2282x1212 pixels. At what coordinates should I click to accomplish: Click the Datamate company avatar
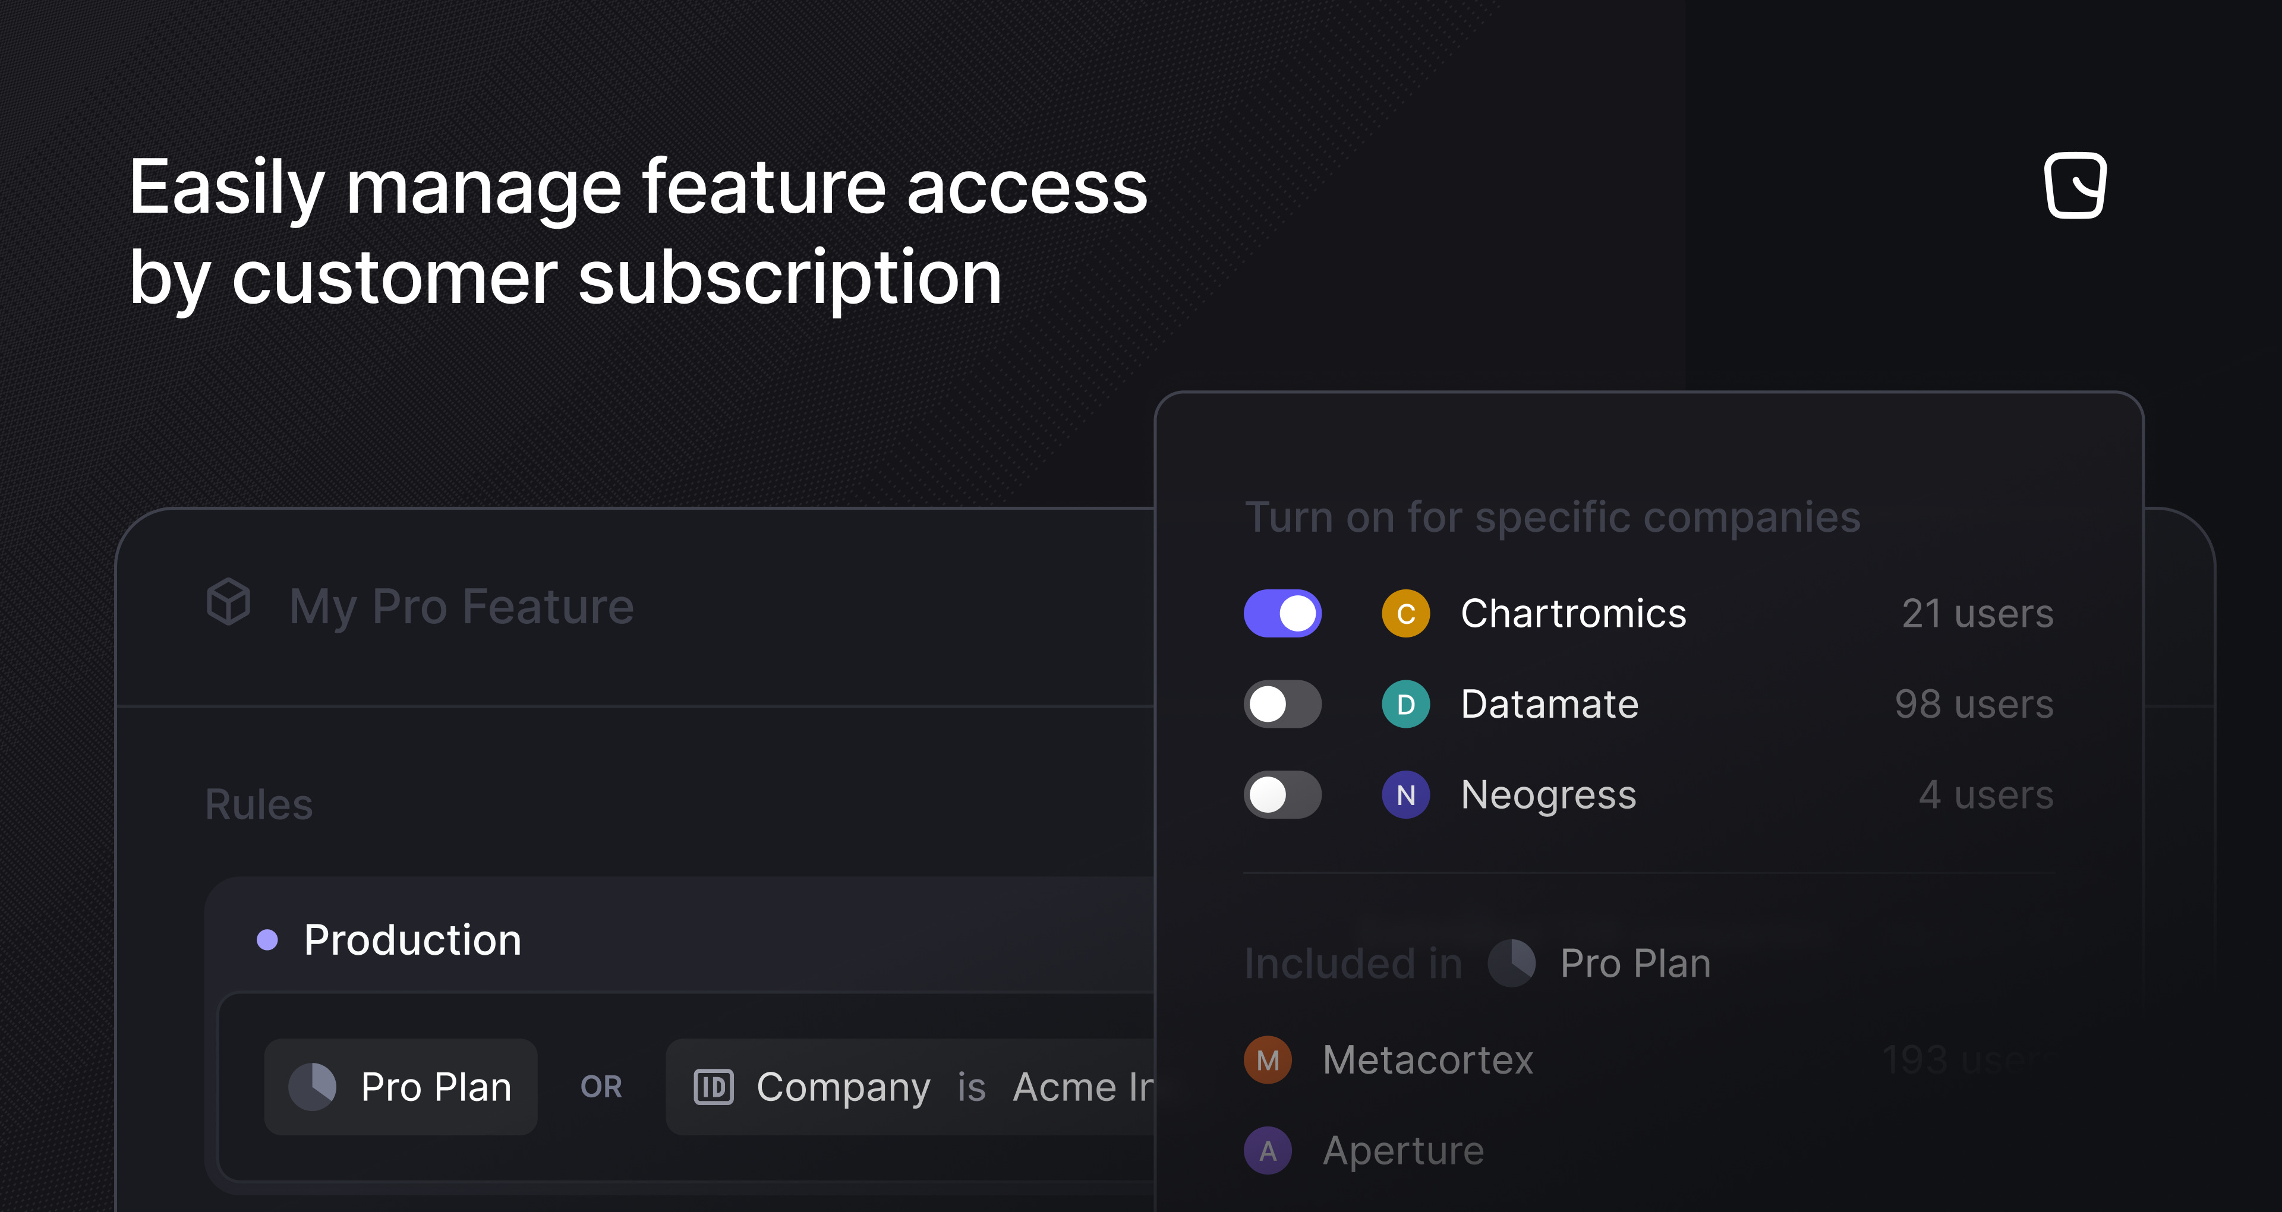[x=1405, y=703]
